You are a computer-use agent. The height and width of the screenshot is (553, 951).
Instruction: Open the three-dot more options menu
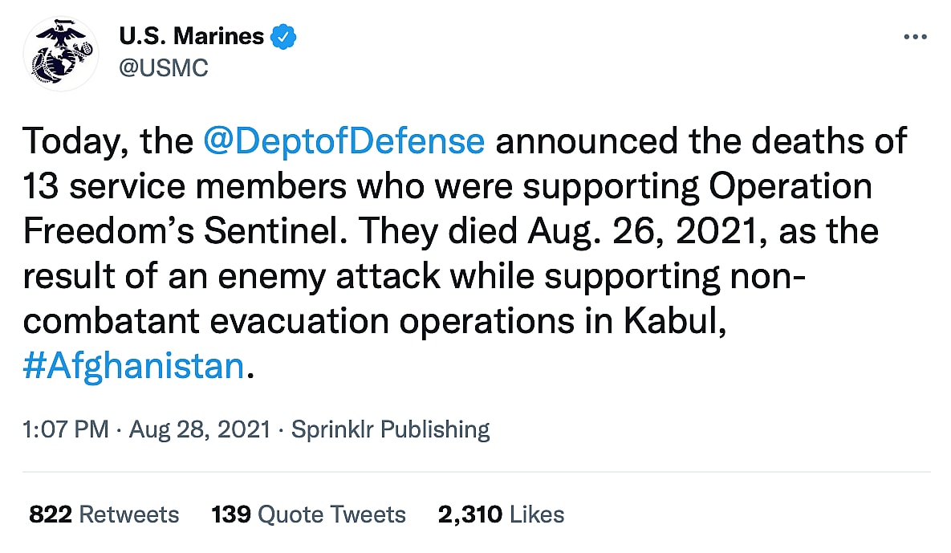tap(915, 38)
